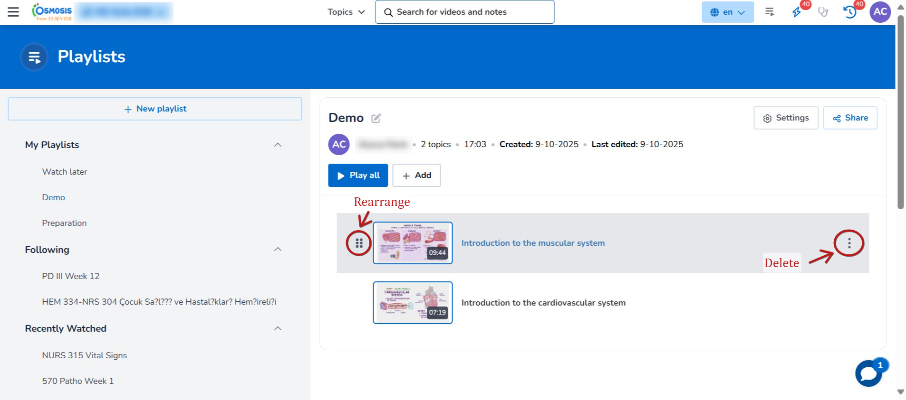Click the search for videos and notes field
This screenshot has height=400, width=906.
(x=464, y=12)
